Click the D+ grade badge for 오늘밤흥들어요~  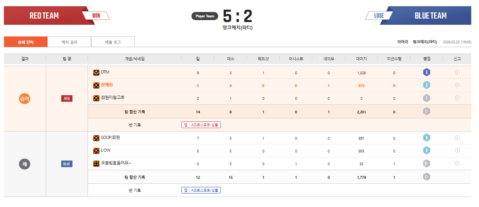tap(427, 164)
